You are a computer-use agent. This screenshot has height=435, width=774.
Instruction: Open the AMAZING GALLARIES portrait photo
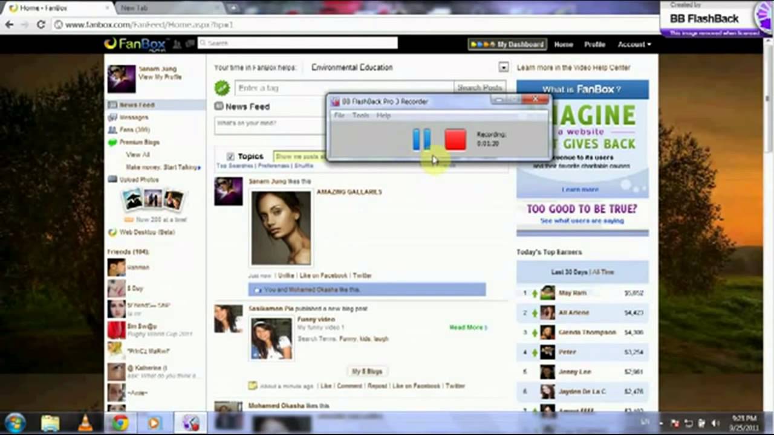click(x=281, y=228)
